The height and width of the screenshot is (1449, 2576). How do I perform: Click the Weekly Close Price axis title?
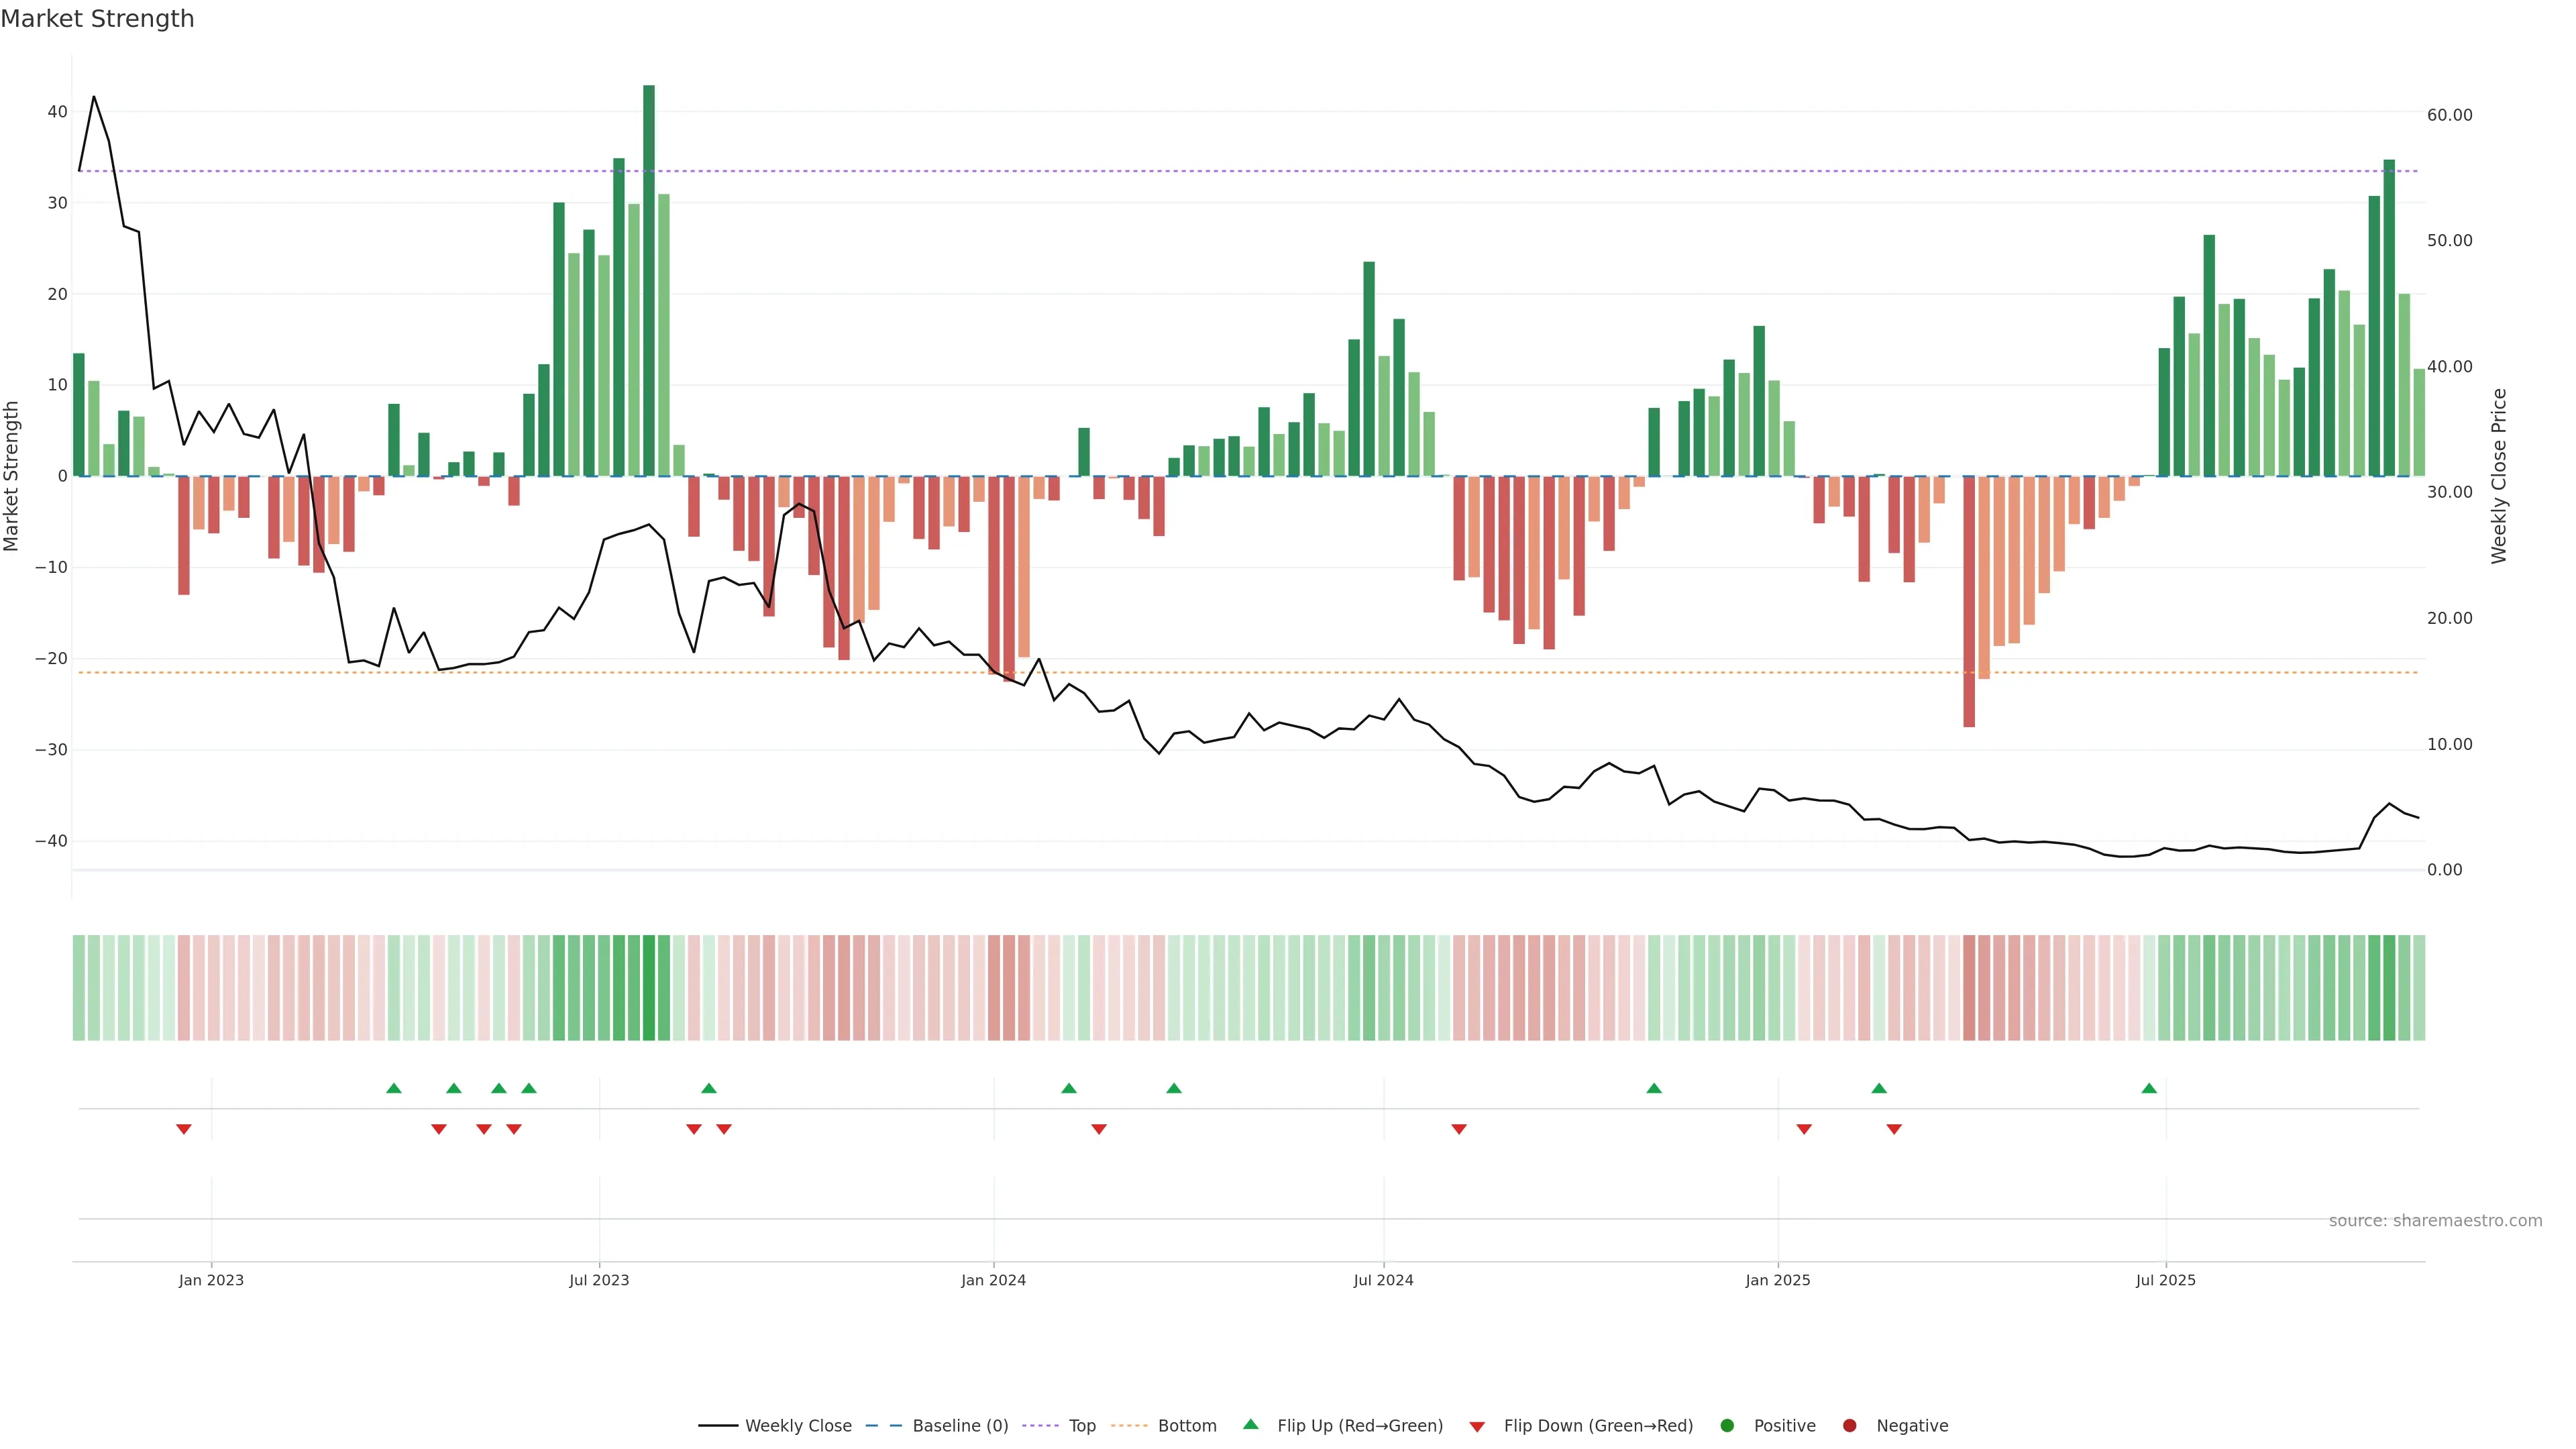[2499, 476]
